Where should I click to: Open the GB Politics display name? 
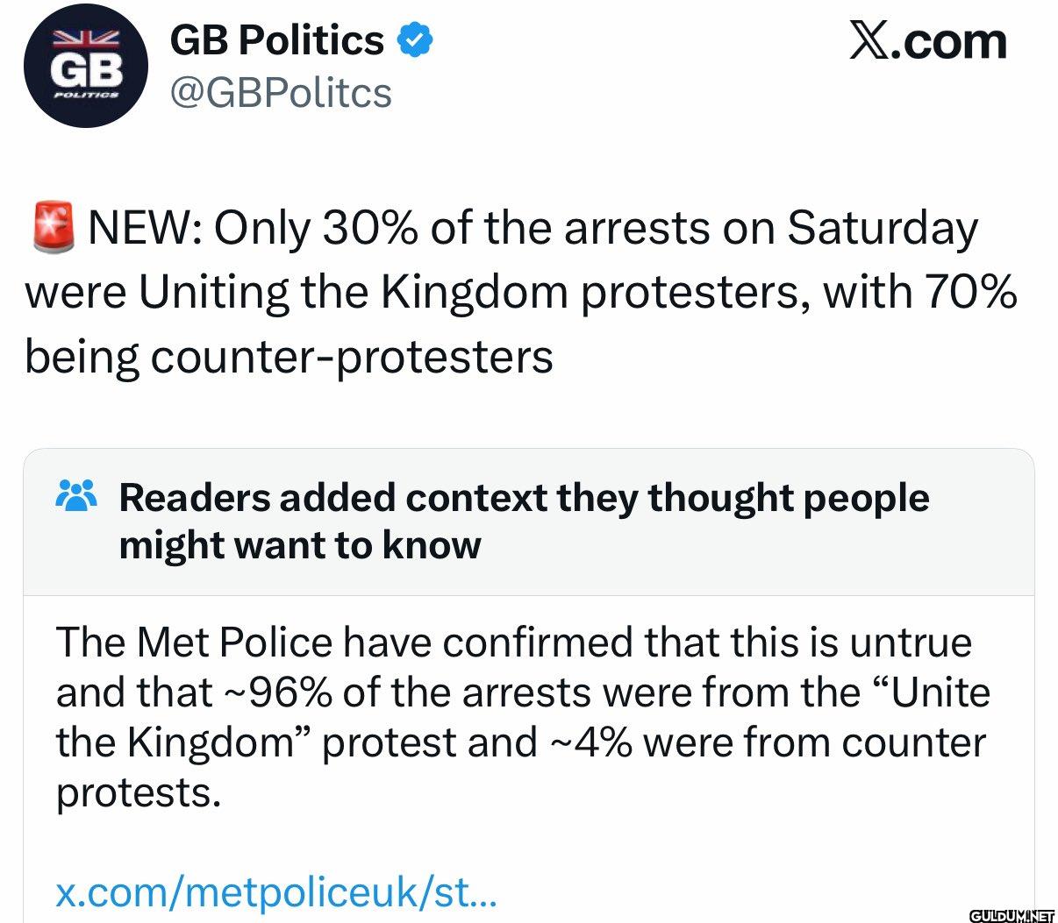(x=276, y=40)
